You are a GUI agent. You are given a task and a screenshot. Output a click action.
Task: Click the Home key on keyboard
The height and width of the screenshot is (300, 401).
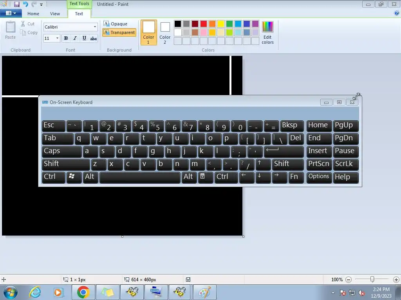(319, 126)
